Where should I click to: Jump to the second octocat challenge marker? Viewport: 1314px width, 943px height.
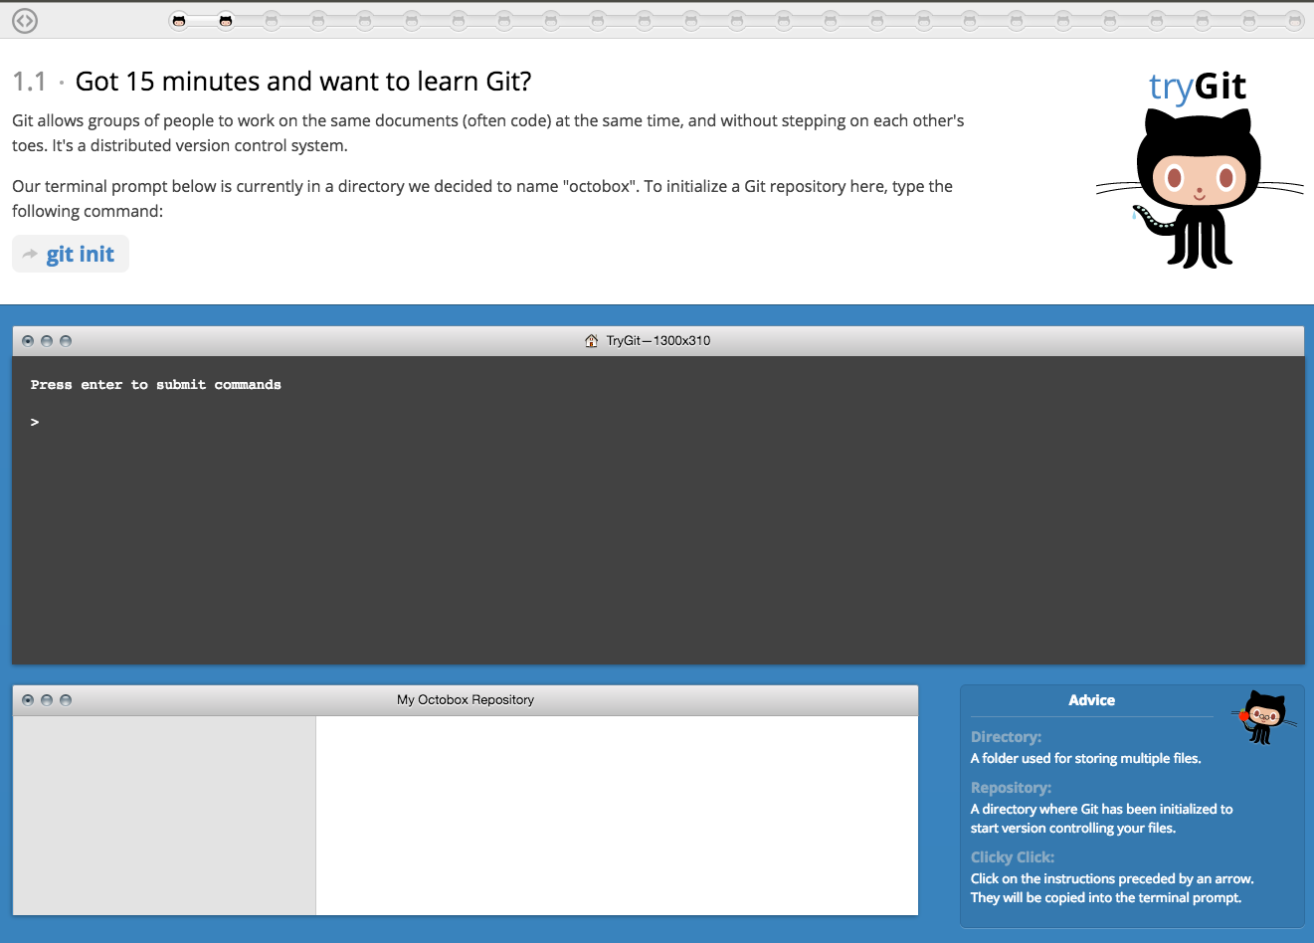226,20
